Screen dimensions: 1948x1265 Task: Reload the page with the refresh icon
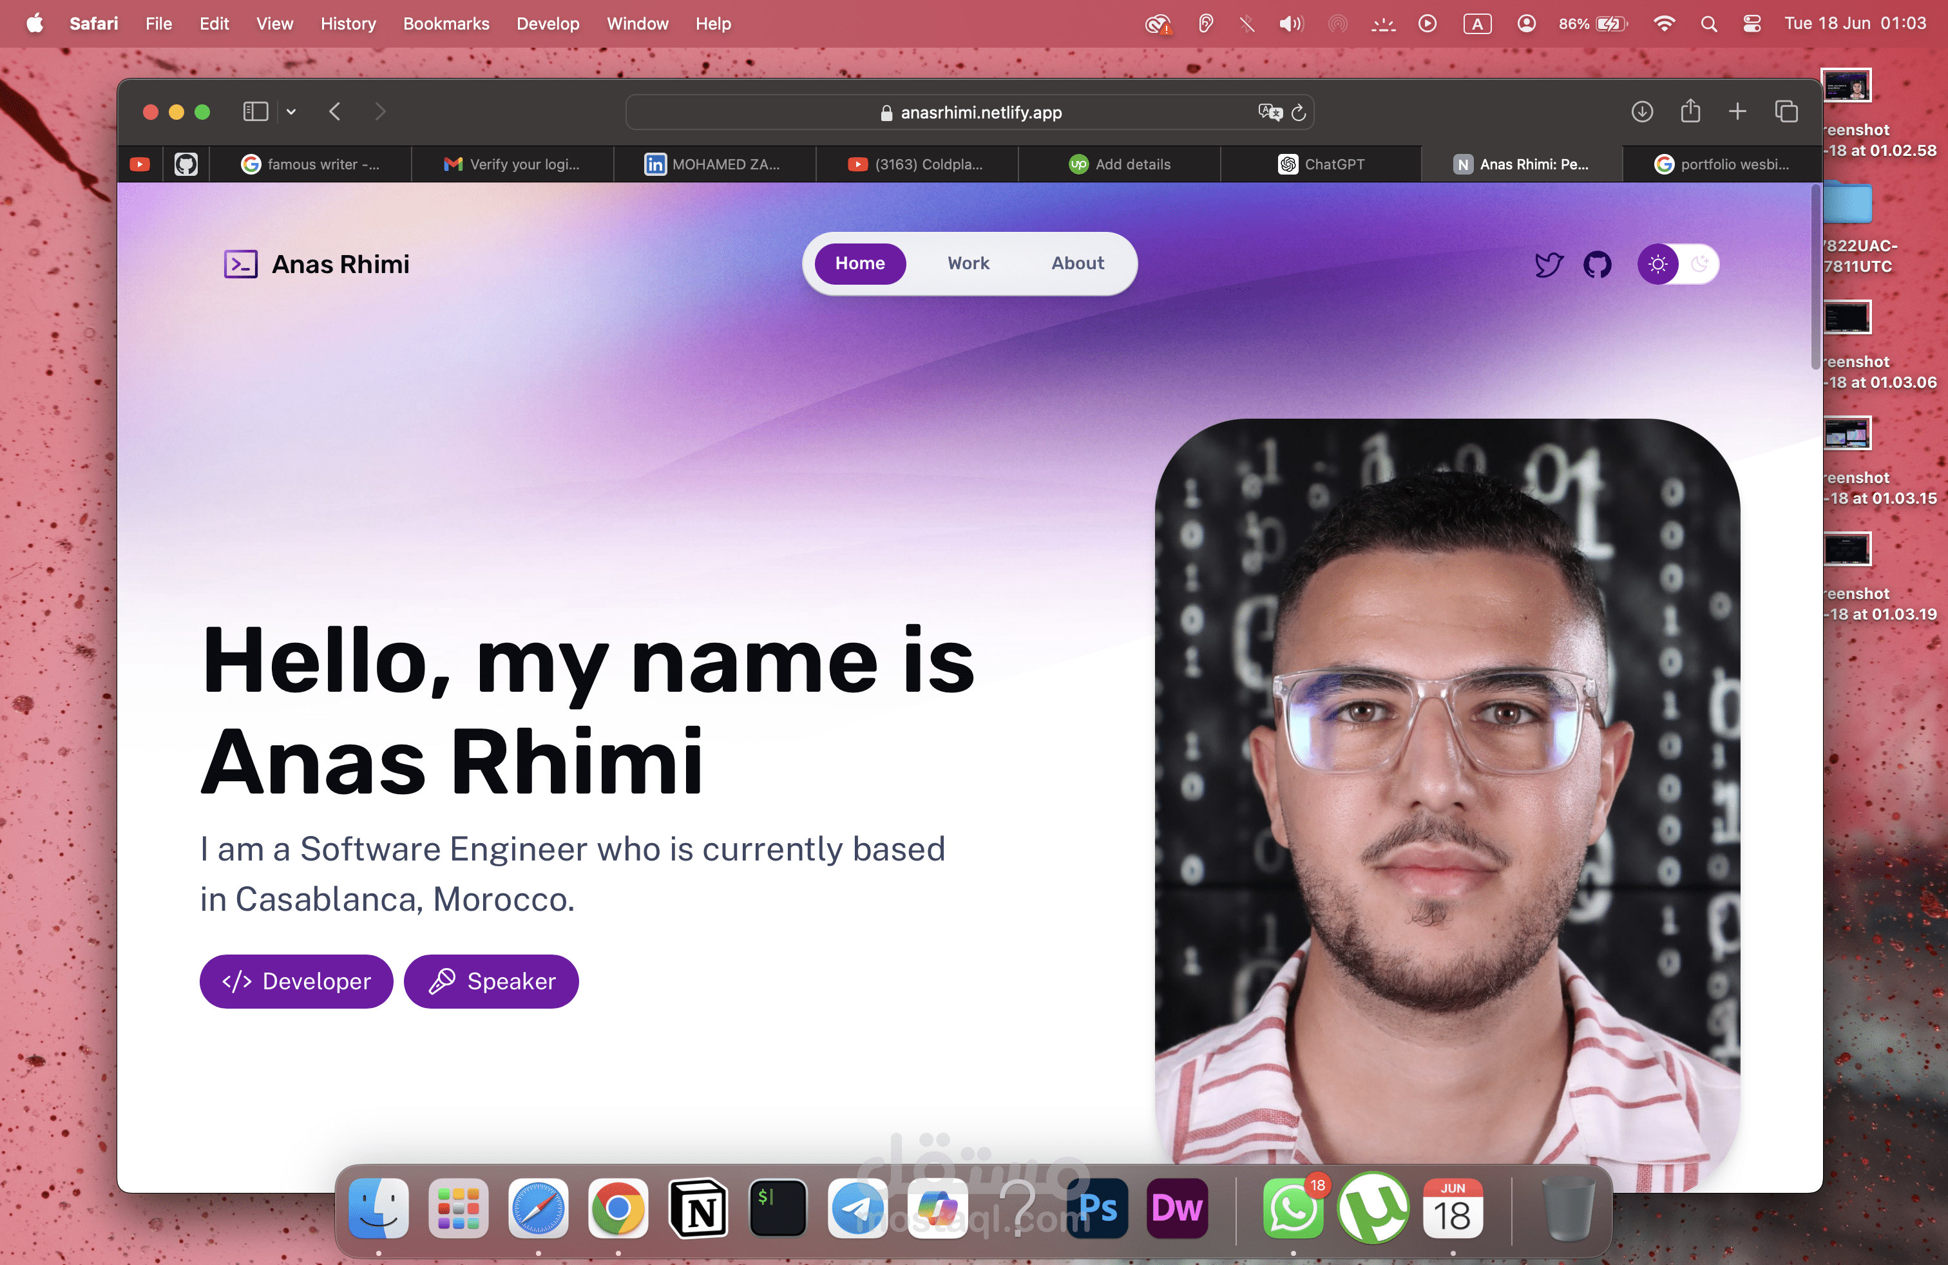point(1299,112)
